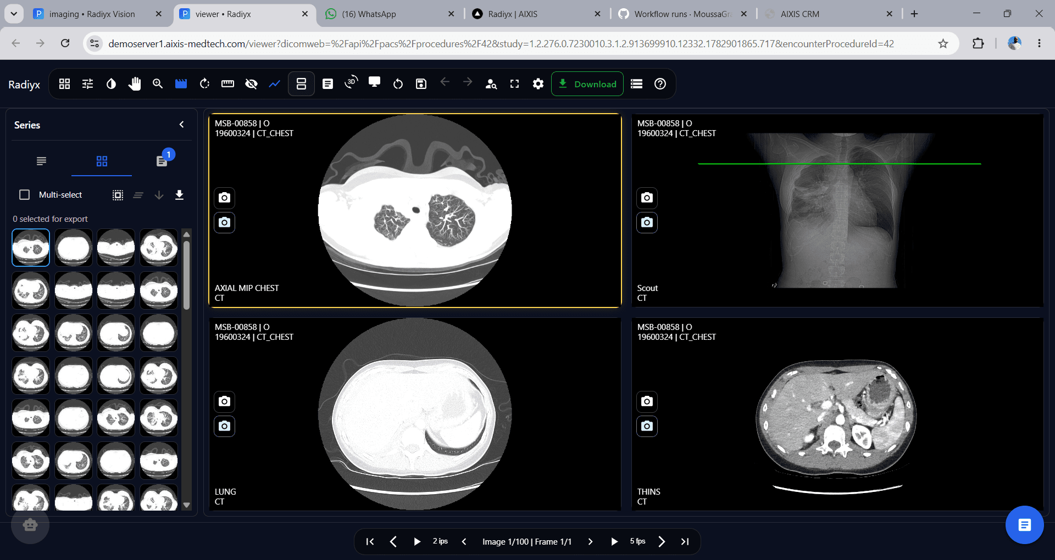Screen dimensions: 1055x560
Task: Open the list rows toolbar icon
Action: tap(636, 84)
